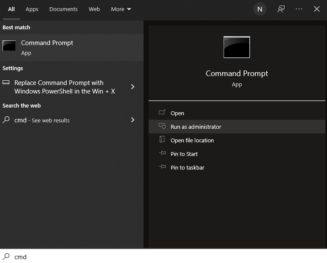The height and width of the screenshot is (263, 327).
Task: Click the Run as administrator shield icon
Action: 162,127
